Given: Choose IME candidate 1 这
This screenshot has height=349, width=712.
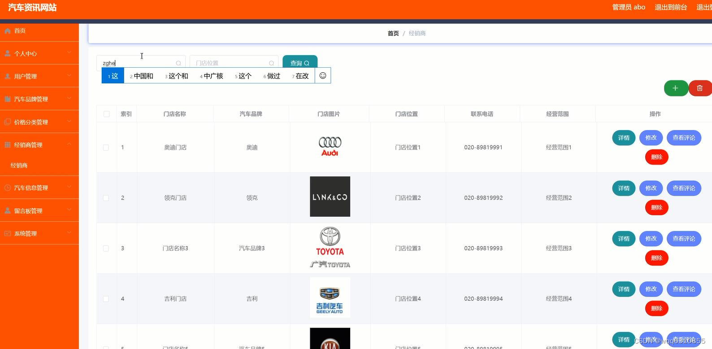Looking at the screenshot, I should pos(113,76).
